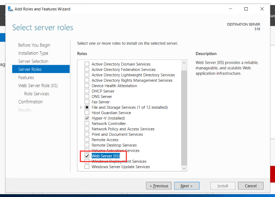Click the Previous button
The image size is (275, 197).
[159, 186]
